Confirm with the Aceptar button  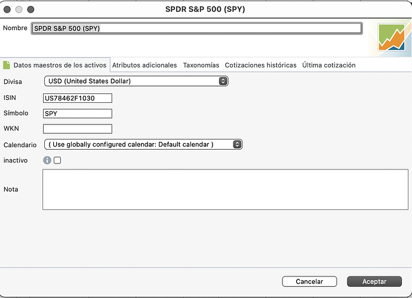374,281
